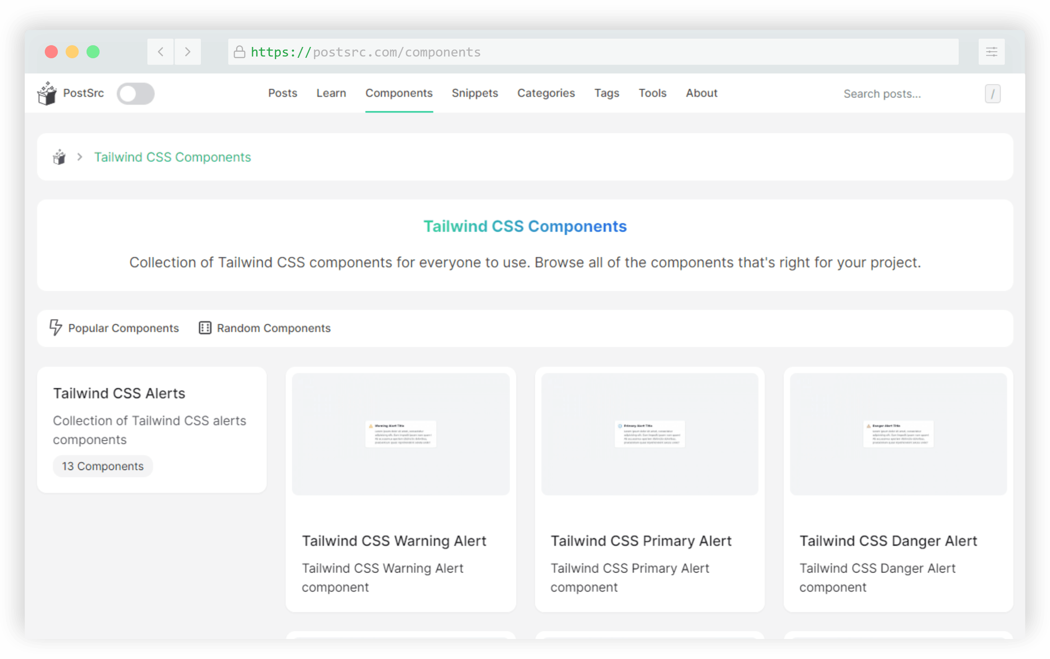Open the browser settings sliders icon
This screenshot has width=1050, height=659.
click(992, 51)
